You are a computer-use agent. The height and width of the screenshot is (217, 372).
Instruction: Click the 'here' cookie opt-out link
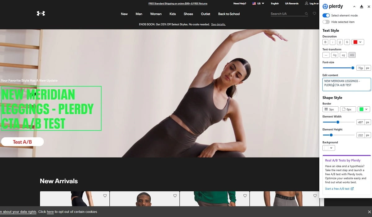tap(50, 212)
